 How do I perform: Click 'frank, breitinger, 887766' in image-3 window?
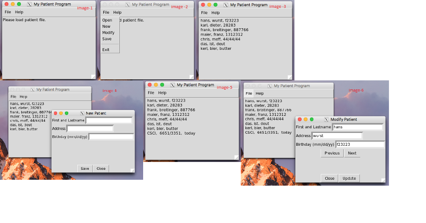(x=224, y=30)
